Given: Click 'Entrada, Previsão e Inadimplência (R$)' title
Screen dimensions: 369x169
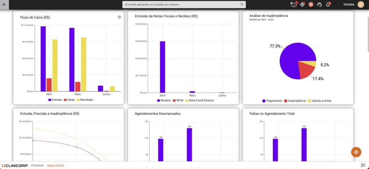Looking at the screenshot, I should (50, 113).
